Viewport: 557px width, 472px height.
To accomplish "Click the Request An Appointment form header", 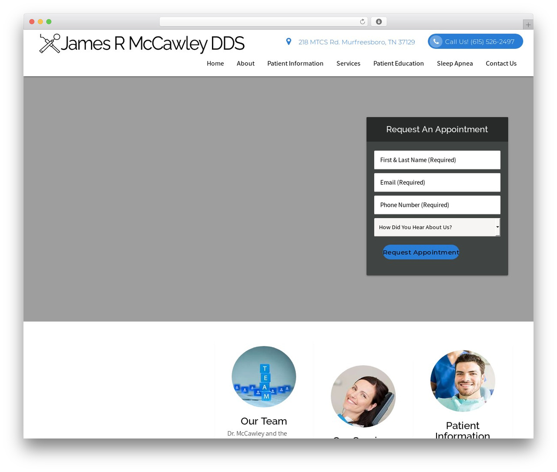I will point(437,129).
